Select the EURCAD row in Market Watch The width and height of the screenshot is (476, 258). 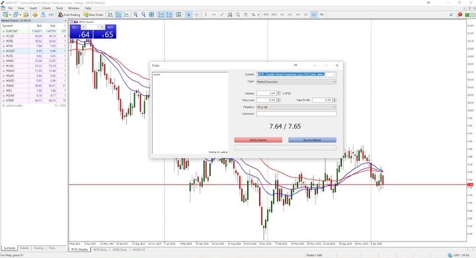[34, 31]
